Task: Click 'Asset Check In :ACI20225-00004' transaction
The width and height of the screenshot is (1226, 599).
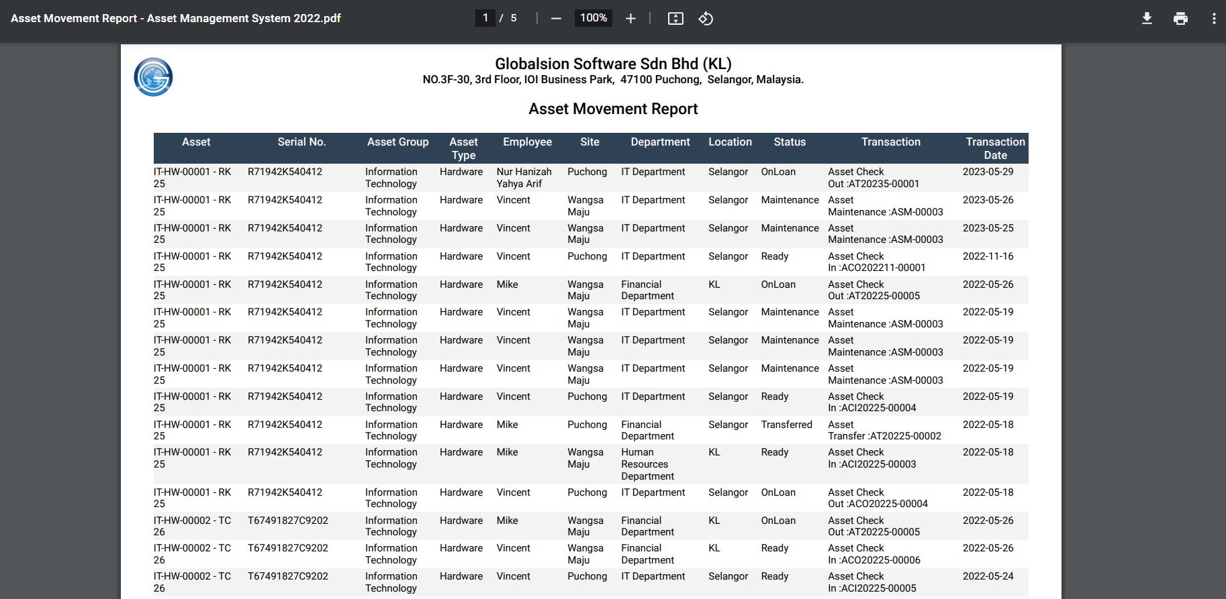Action: click(872, 402)
